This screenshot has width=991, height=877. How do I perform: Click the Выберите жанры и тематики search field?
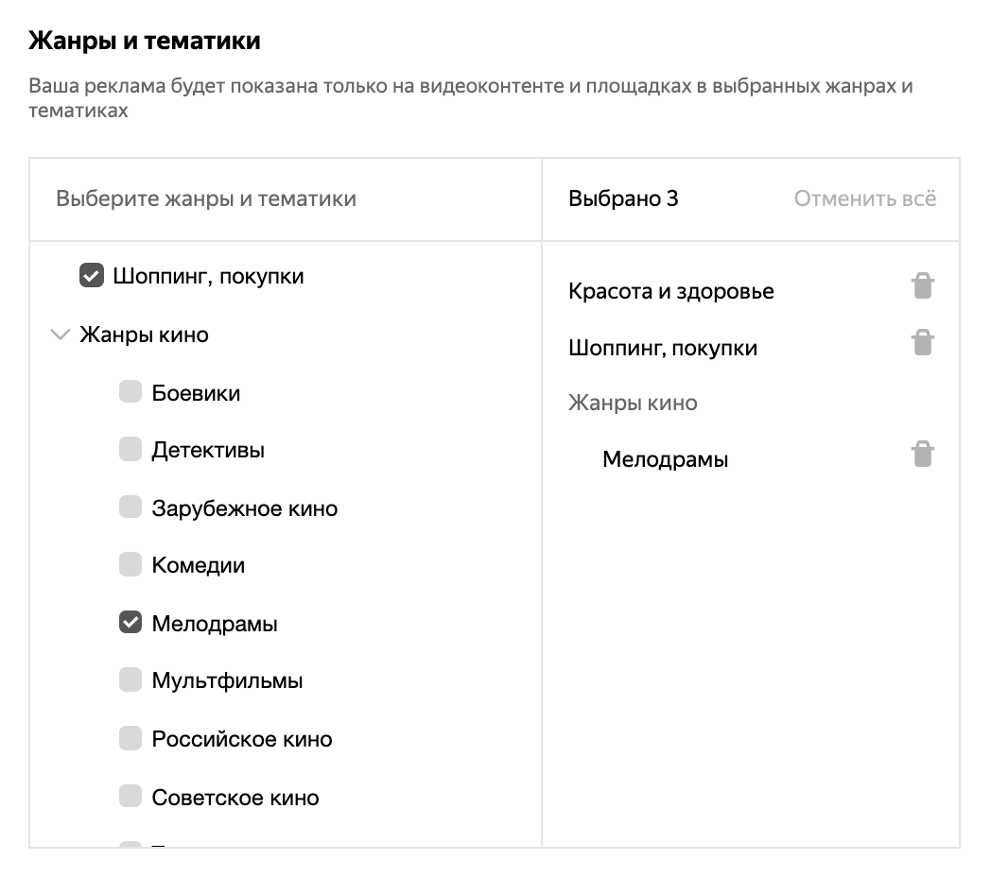pyautogui.click(x=284, y=198)
